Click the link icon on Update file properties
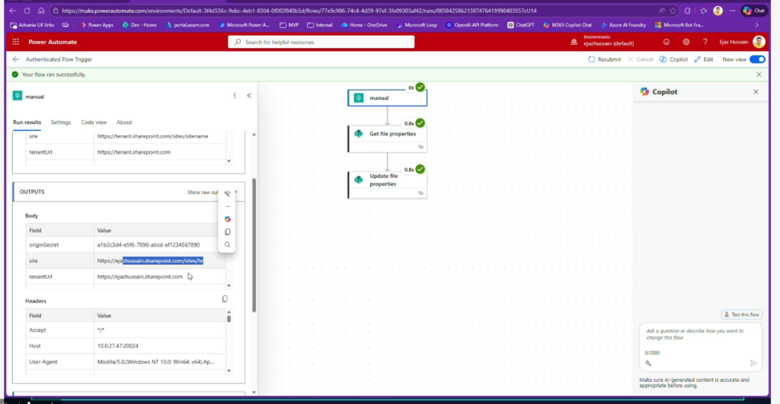Screen dimensions: 780x404 tap(420, 193)
